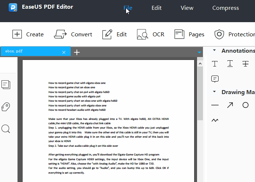
Task: Open the Compress menu
Action: point(225,8)
